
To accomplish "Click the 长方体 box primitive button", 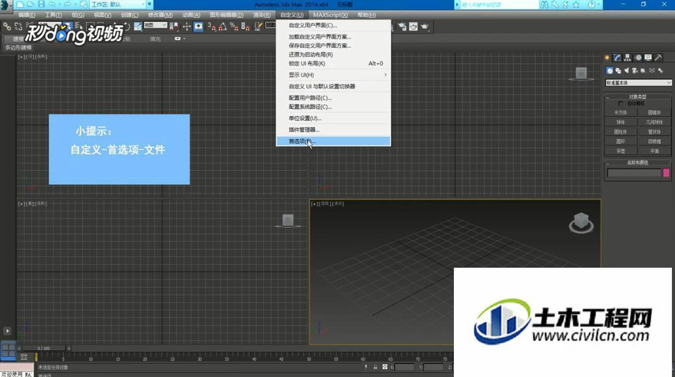I will point(621,112).
